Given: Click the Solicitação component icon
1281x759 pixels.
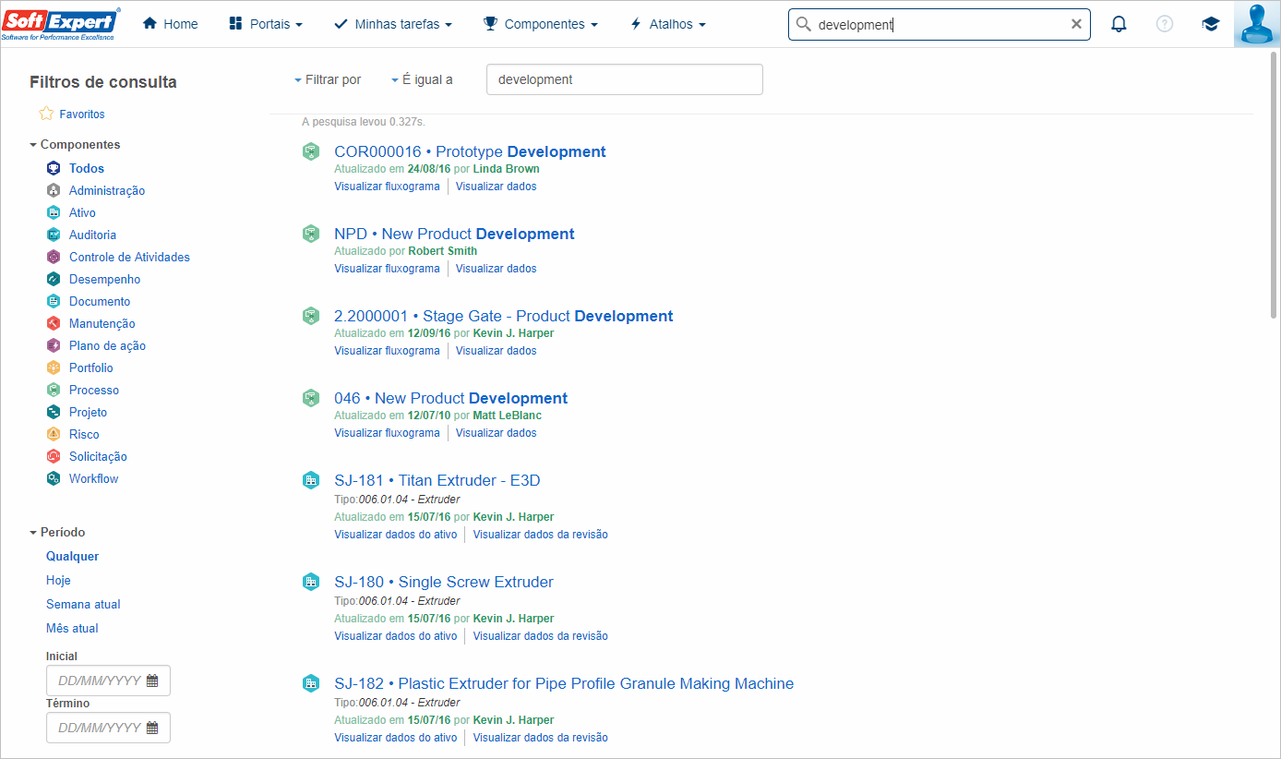Looking at the screenshot, I should click(x=53, y=456).
